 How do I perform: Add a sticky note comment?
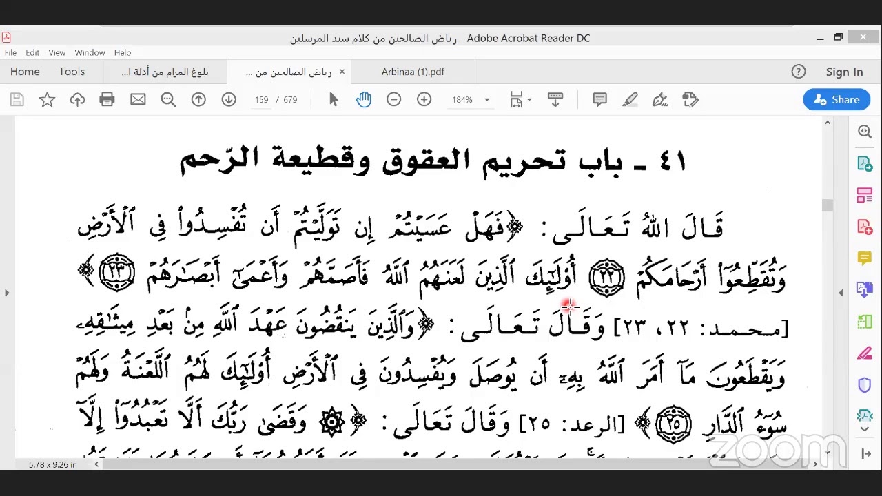(x=599, y=100)
